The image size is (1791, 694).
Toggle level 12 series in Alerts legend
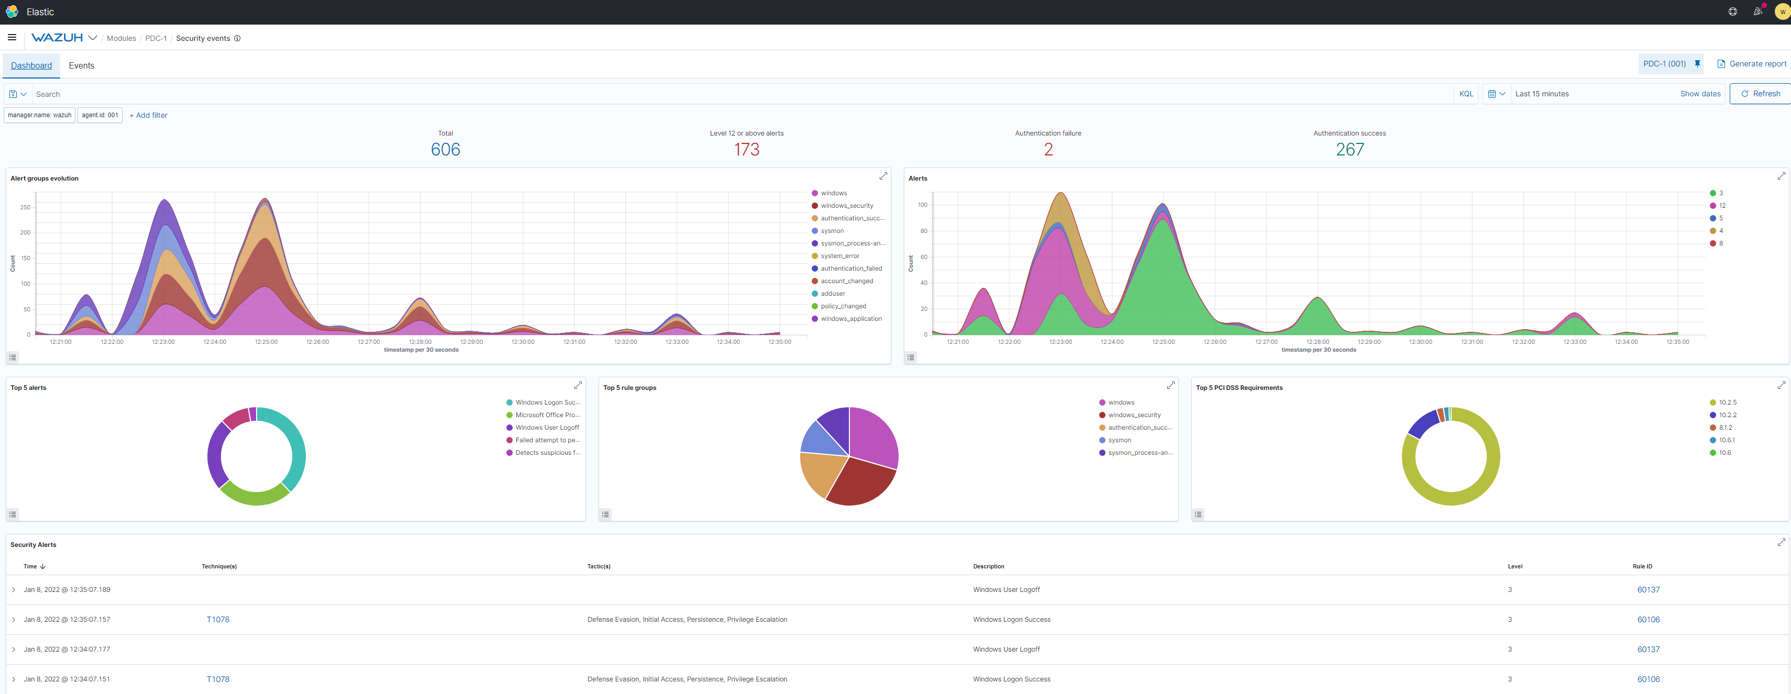1721,206
